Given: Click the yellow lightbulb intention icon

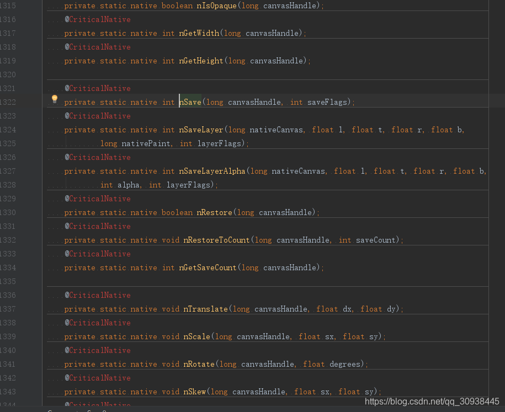Looking at the screenshot, I should (x=55, y=99).
